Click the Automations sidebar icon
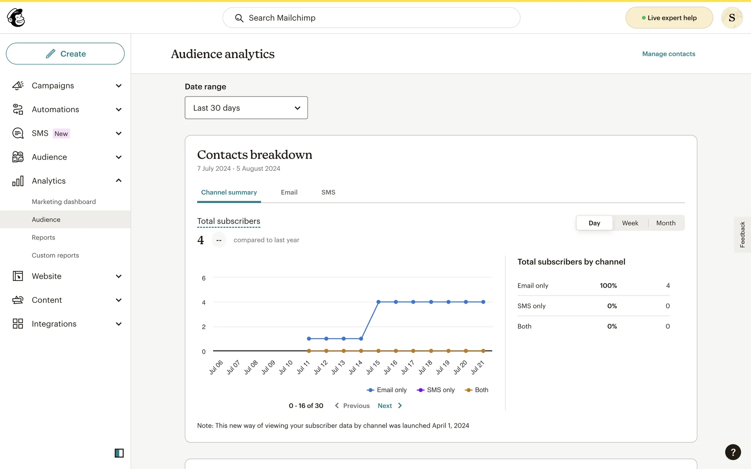The height and width of the screenshot is (469, 751). click(x=18, y=109)
